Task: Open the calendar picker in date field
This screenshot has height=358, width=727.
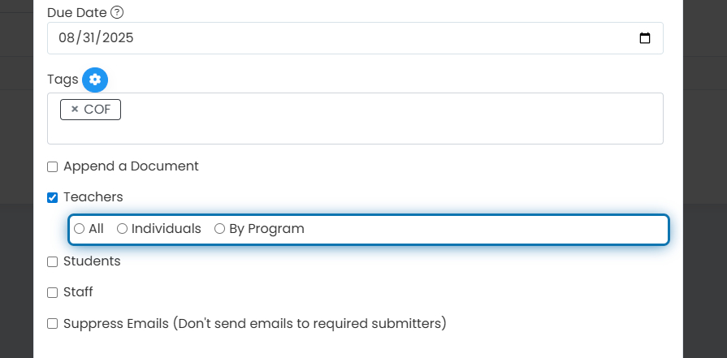Action: [644, 38]
